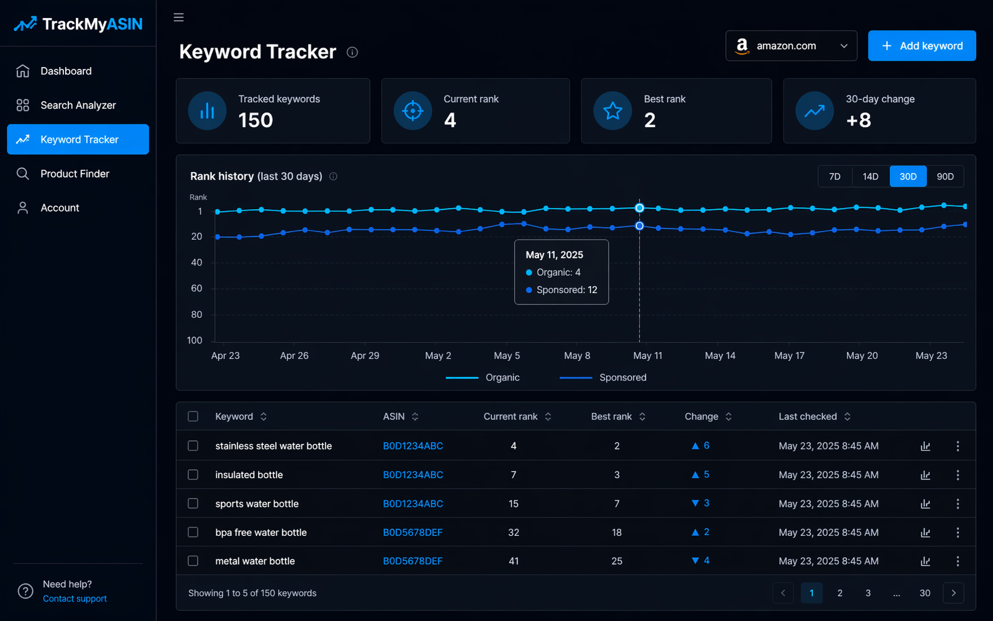The image size is (993, 621).
Task: Open Product Finder in sidebar
Action: [x=78, y=173]
